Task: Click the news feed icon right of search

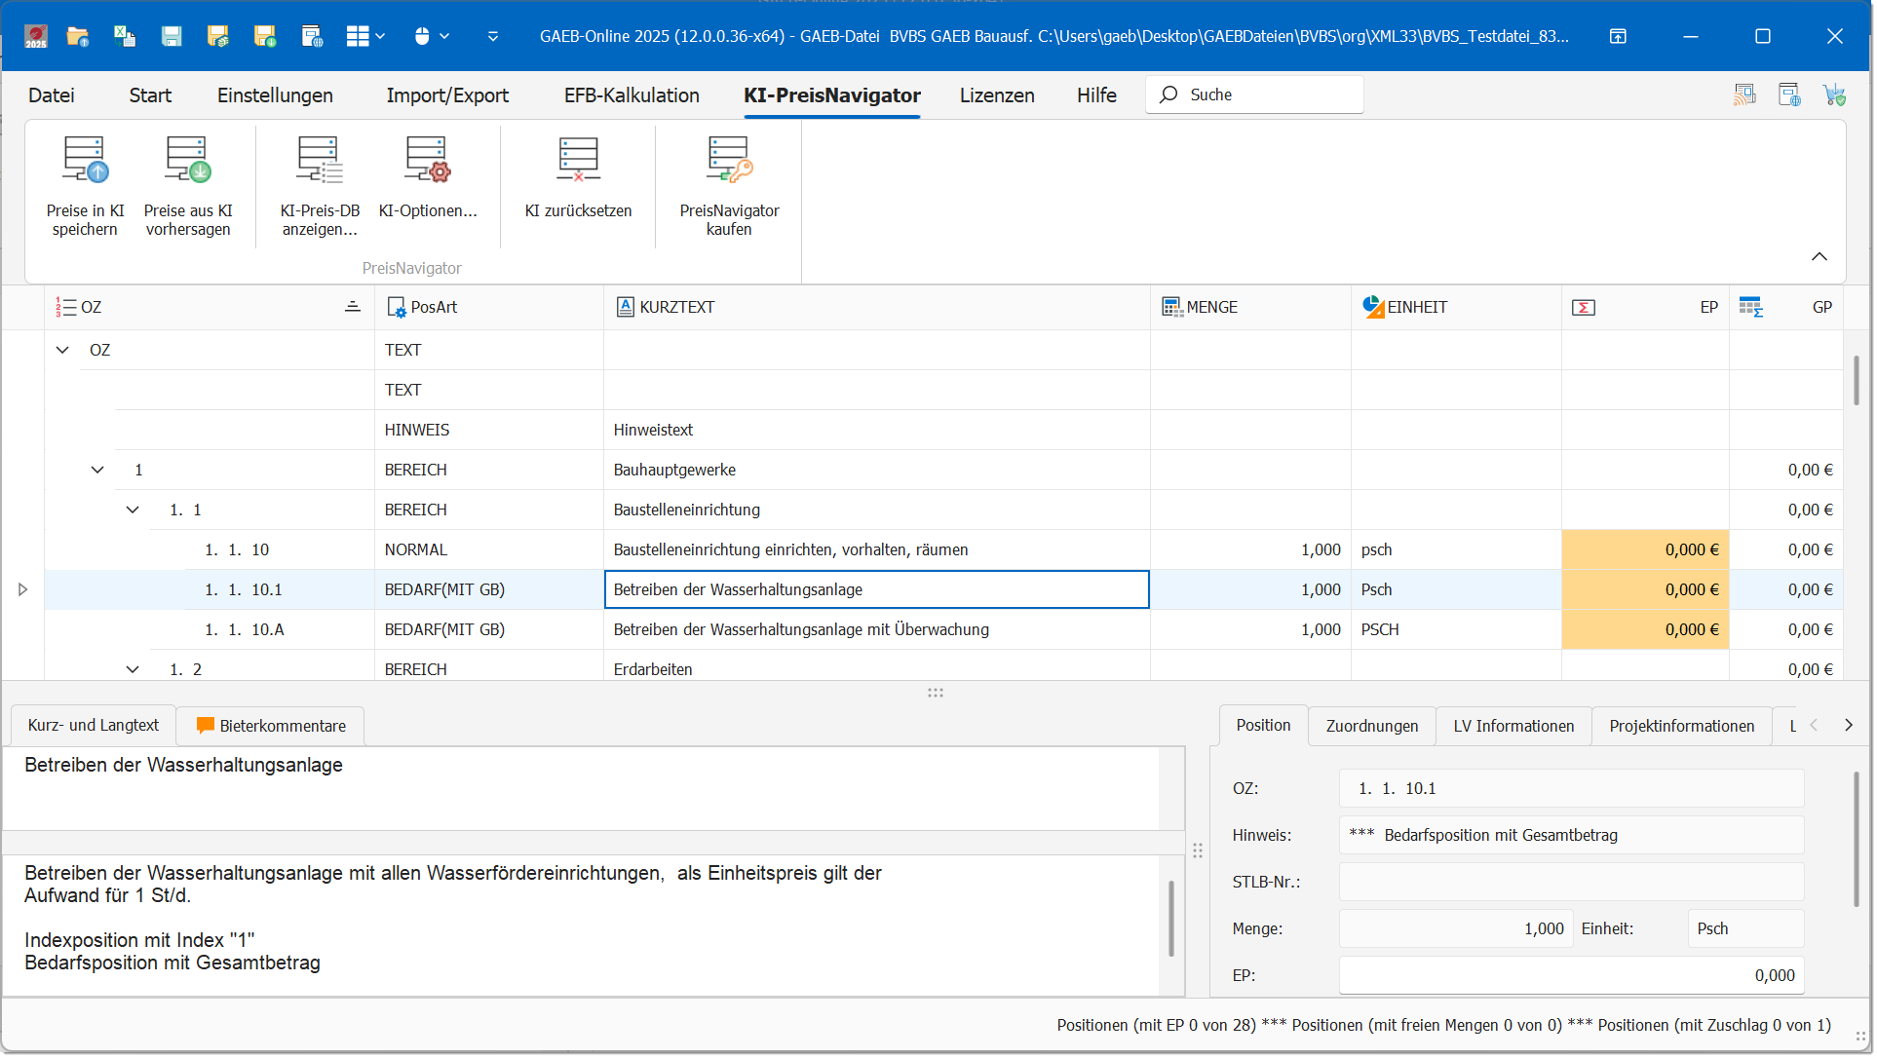Action: (x=1744, y=94)
